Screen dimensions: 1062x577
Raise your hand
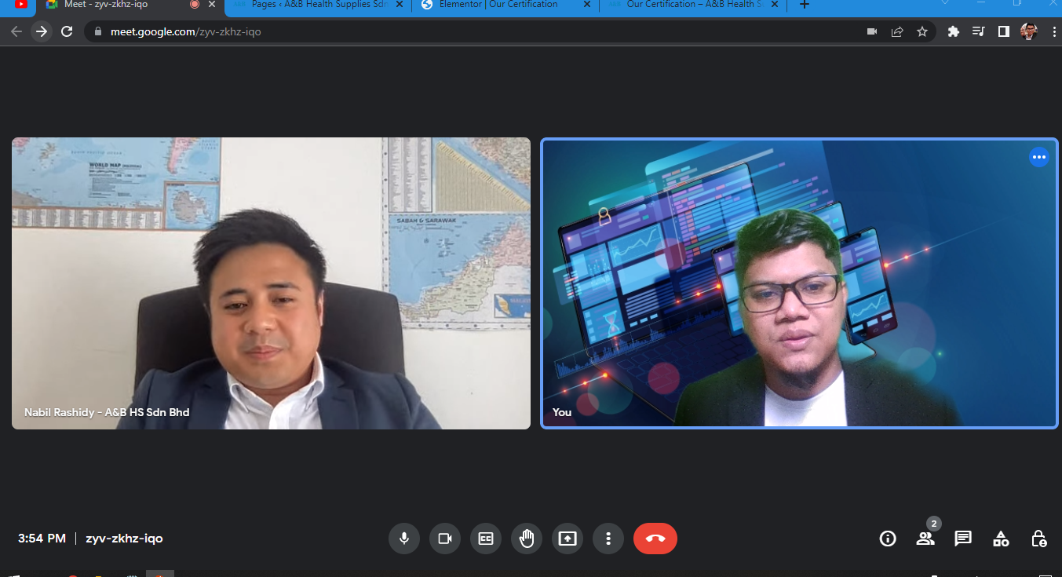(527, 539)
